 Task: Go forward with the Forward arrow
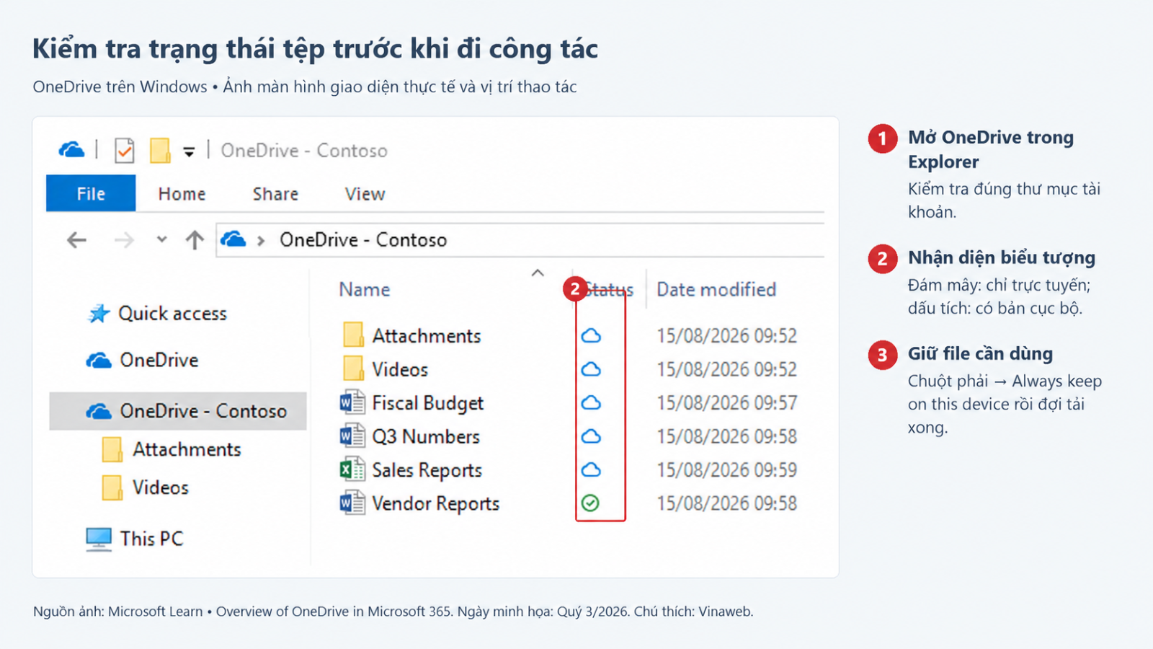click(124, 240)
